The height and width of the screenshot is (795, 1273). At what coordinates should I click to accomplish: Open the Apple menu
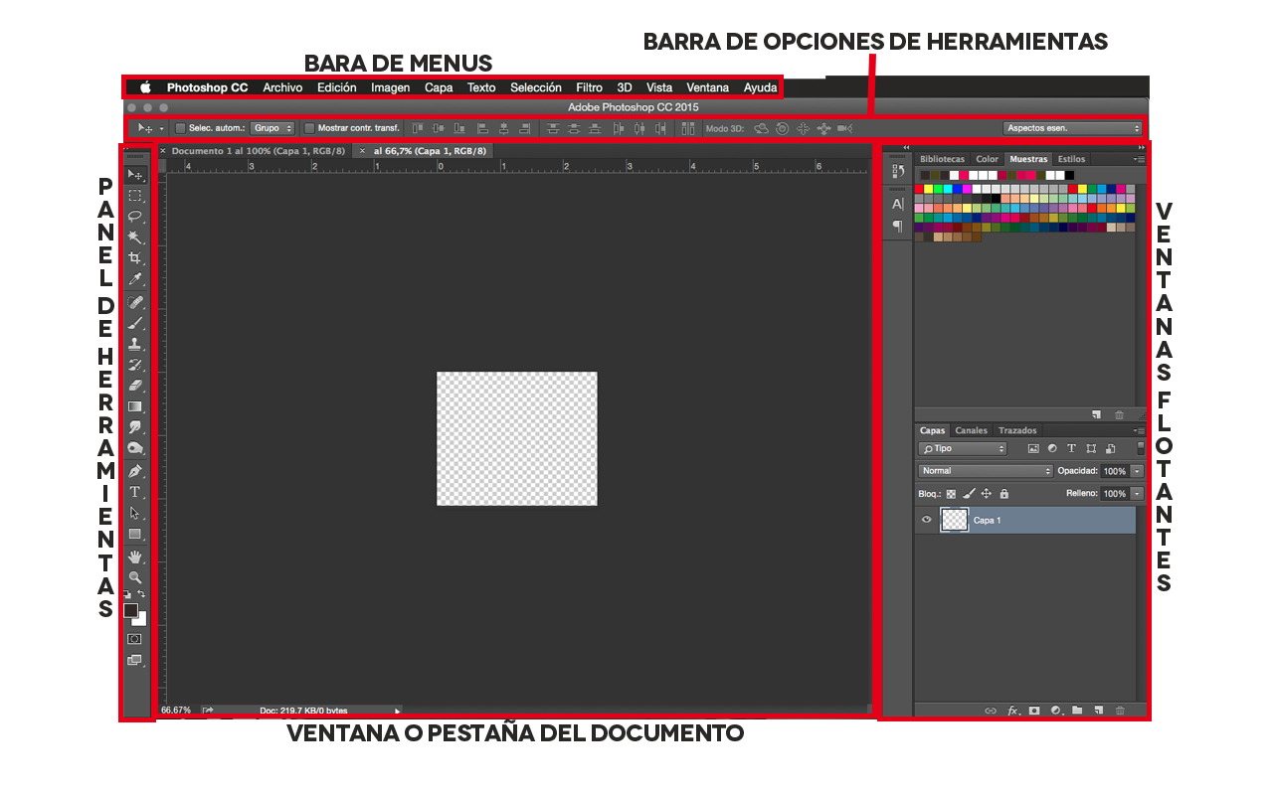pos(145,87)
